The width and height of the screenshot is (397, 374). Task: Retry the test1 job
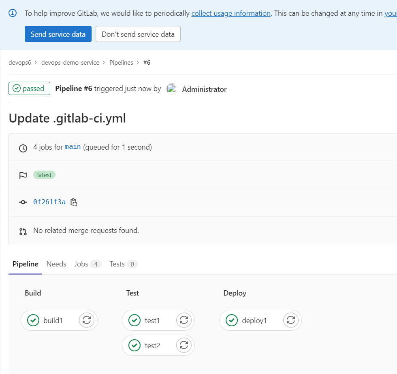point(184,320)
